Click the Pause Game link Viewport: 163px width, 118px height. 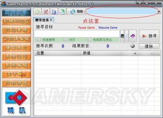pos(86,28)
